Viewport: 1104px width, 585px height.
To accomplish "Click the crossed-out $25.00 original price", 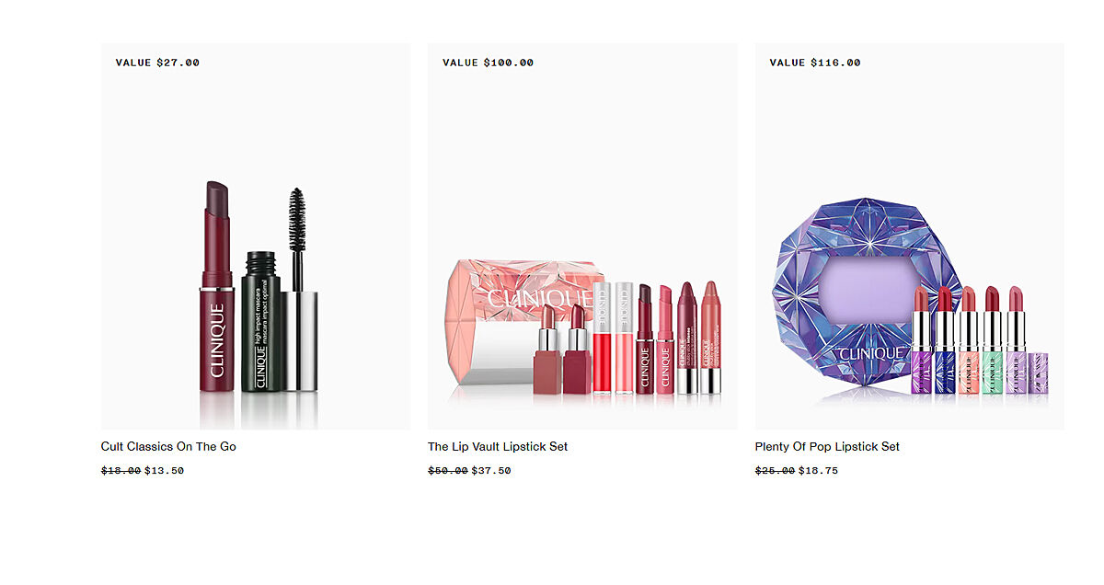I will click(776, 471).
